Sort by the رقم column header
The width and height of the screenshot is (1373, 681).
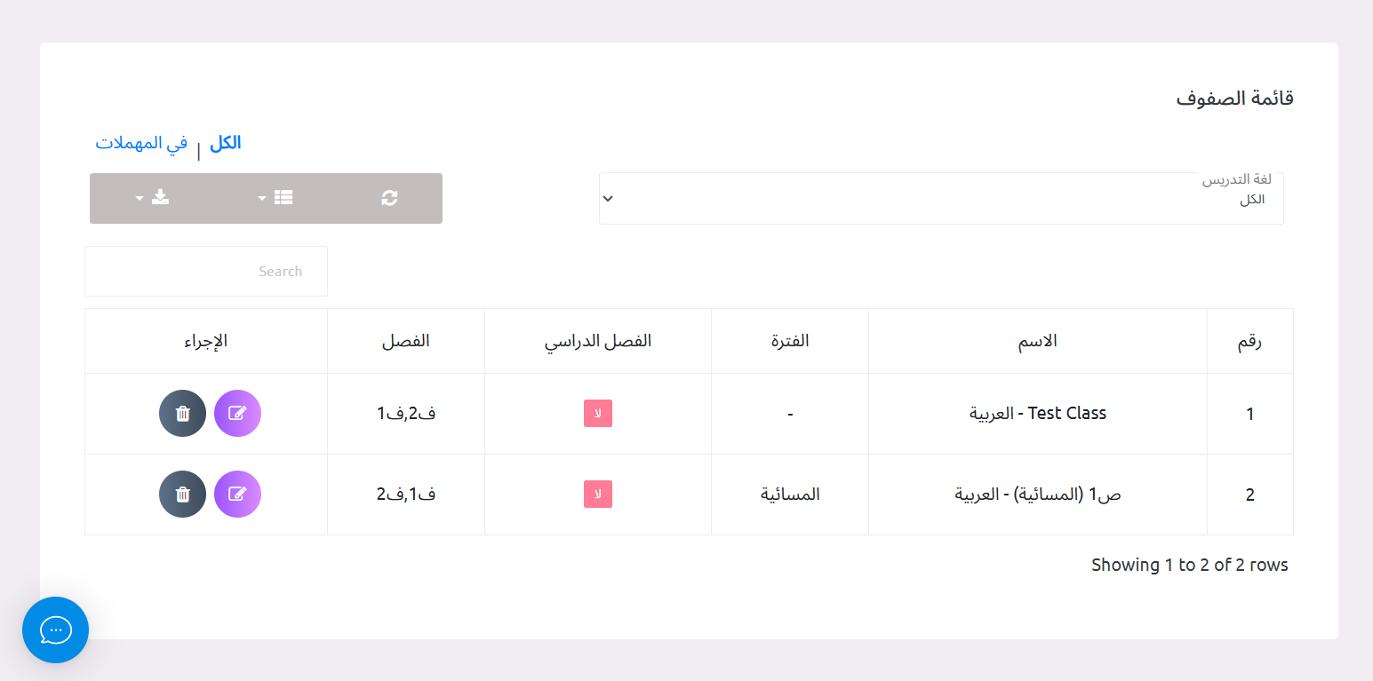click(1249, 341)
